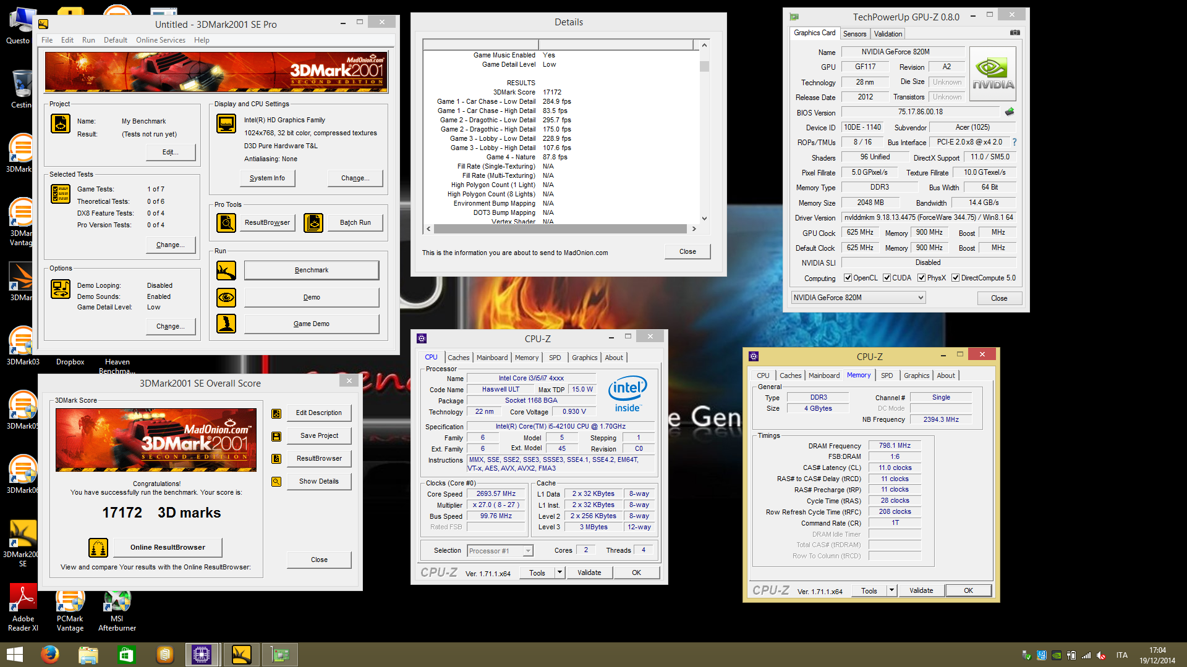This screenshot has height=667, width=1187.
Task: Click the Details horizontal scrollbar
Action: 560,229
